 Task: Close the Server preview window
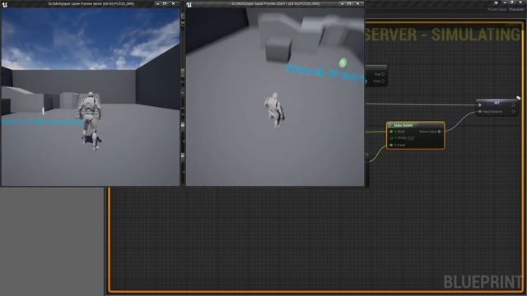coord(173,3)
